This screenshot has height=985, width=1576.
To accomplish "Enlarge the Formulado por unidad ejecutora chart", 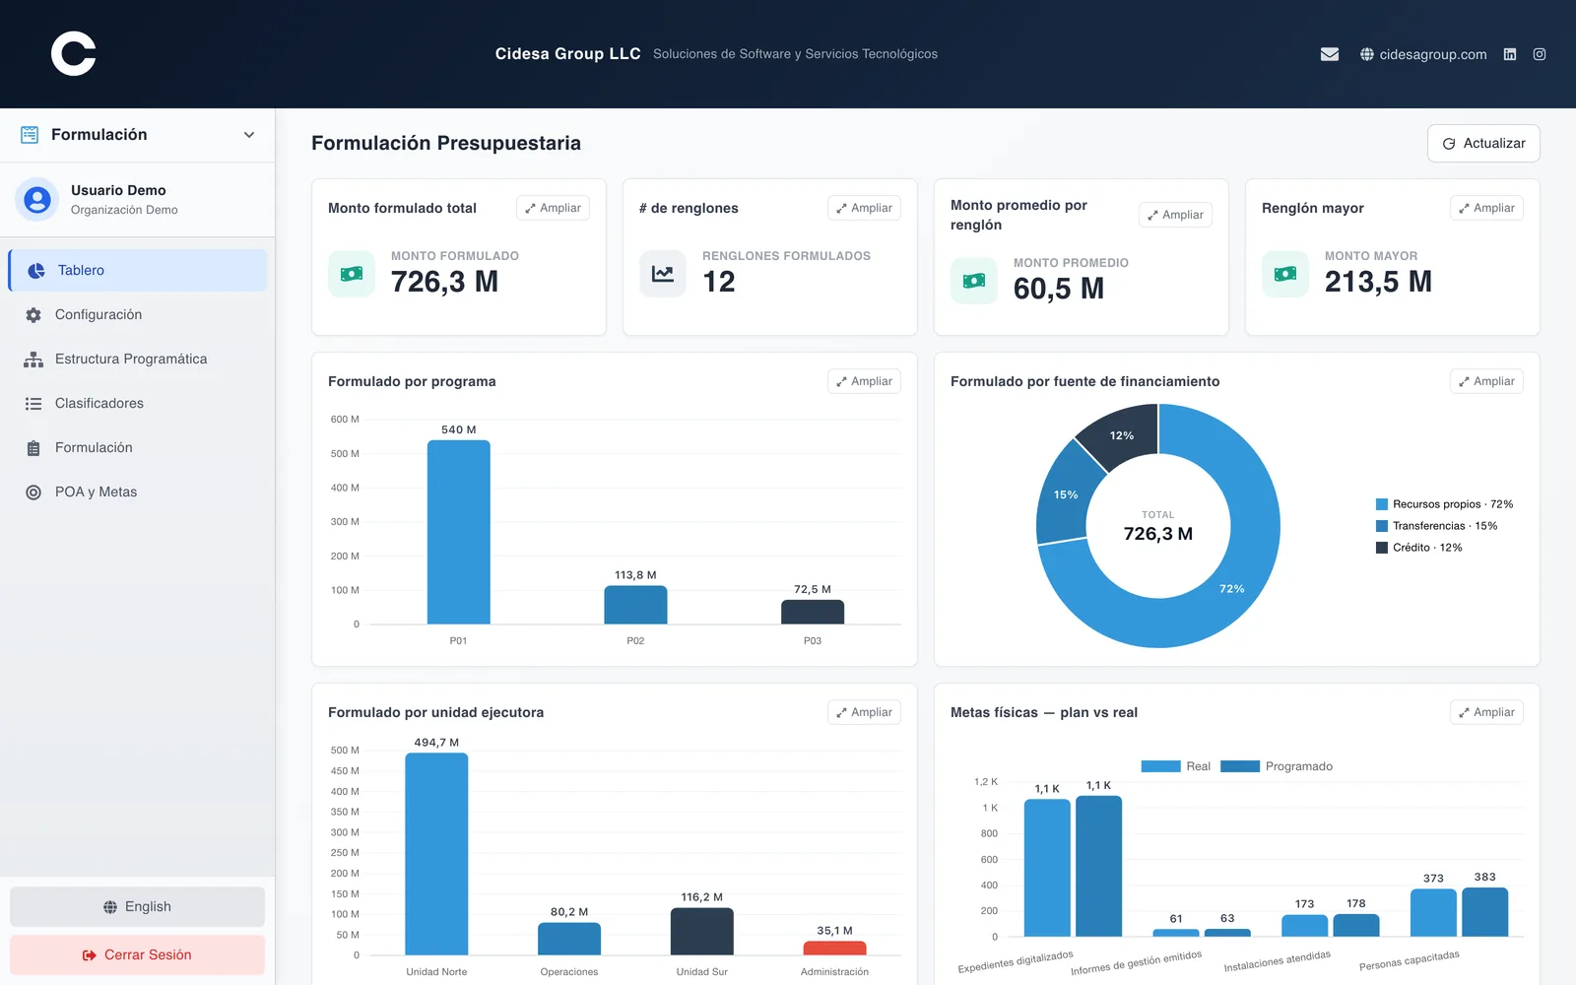I will pyautogui.click(x=864, y=712).
